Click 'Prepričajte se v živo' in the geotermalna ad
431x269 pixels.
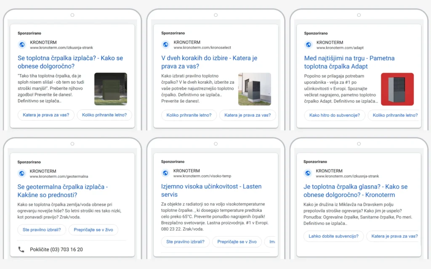[93, 230]
